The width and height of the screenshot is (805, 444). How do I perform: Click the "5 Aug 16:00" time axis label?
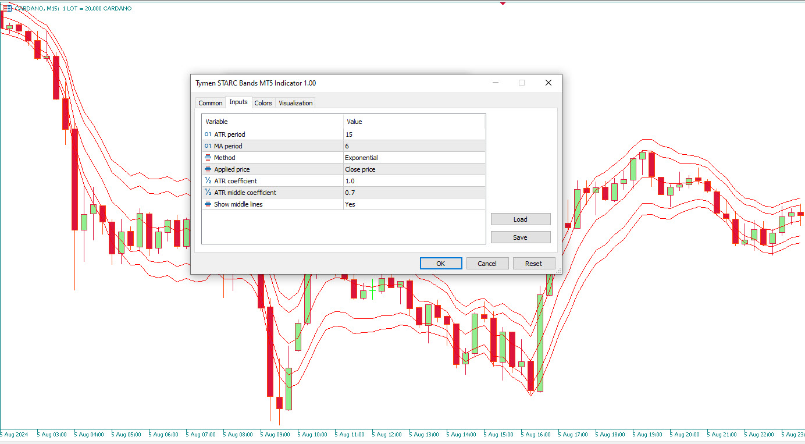(x=536, y=434)
